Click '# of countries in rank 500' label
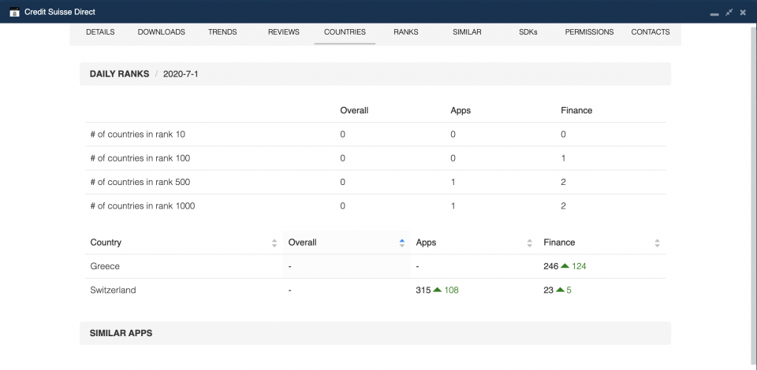757x370 pixels. 140,182
